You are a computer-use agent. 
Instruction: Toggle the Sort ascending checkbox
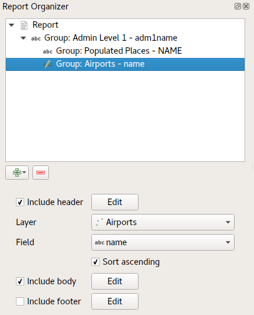point(95,262)
